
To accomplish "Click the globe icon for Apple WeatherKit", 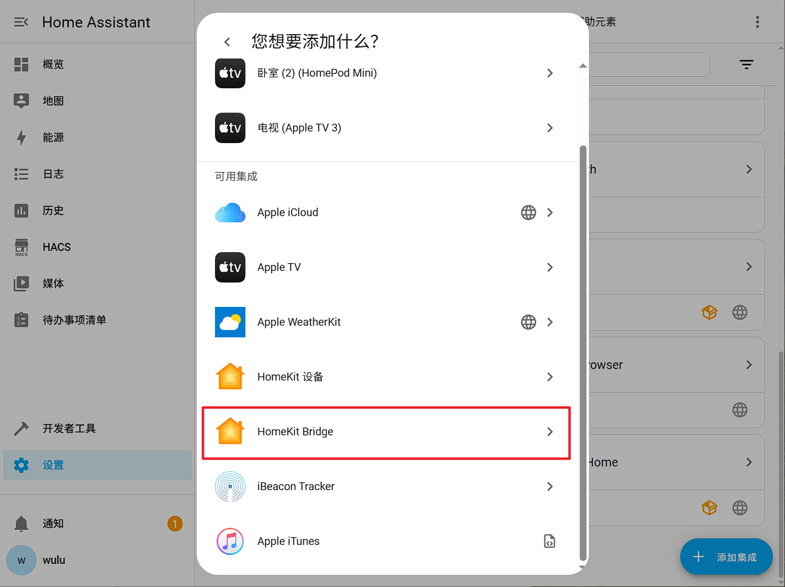I will click(x=529, y=322).
